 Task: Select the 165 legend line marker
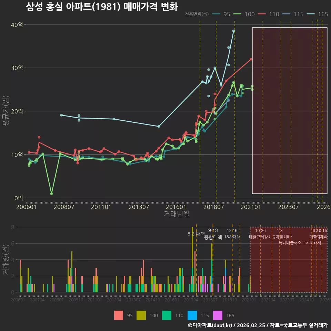coord(311,14)
